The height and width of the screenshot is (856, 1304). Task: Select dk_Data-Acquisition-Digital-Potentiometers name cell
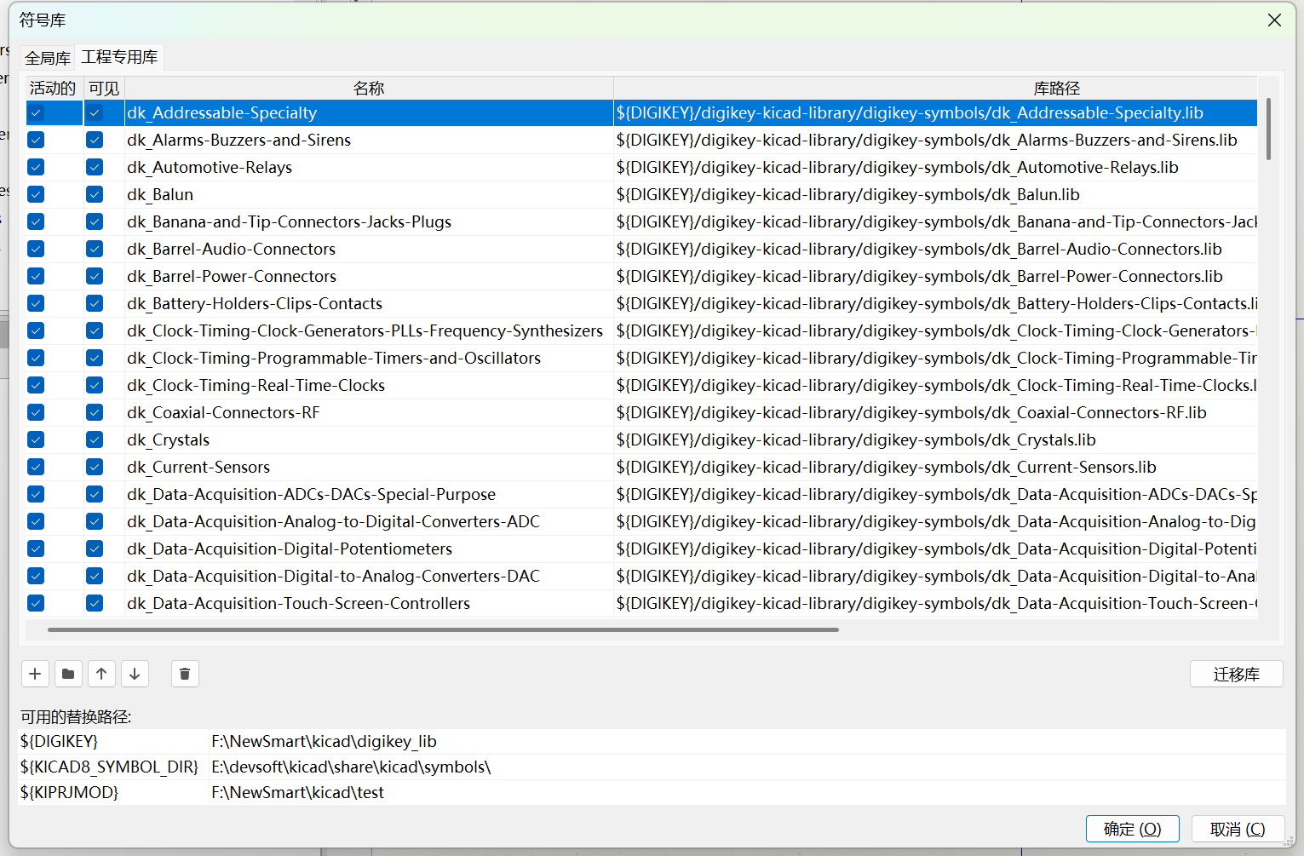369,549
